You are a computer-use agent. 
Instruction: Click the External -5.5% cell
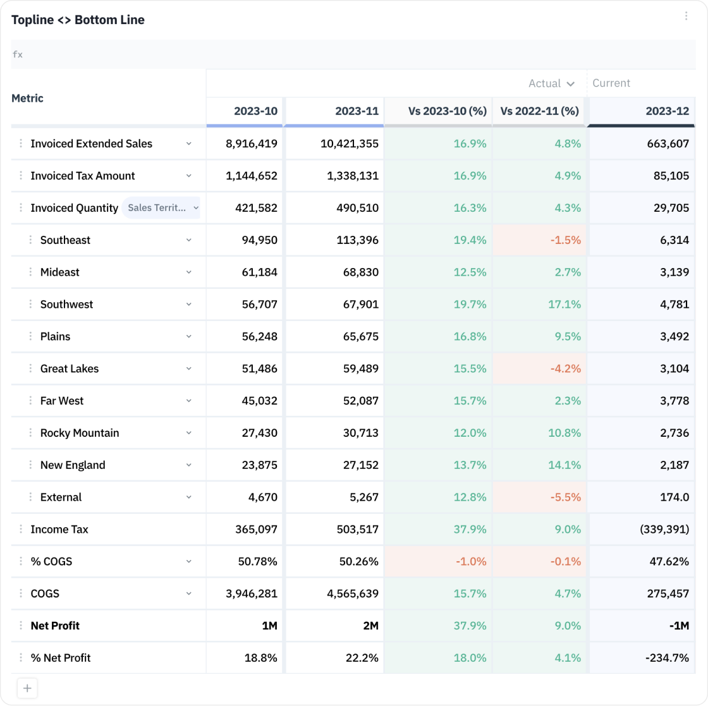539,497
